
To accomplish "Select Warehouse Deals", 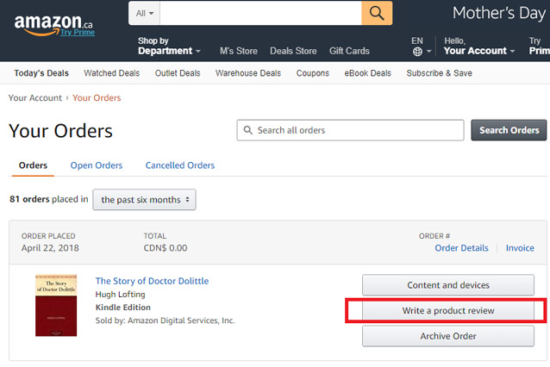I will [x=248, y=73].
